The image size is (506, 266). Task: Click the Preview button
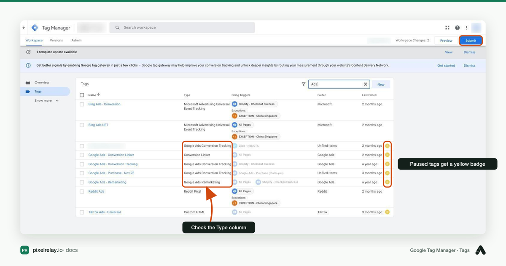pos(446,40)
